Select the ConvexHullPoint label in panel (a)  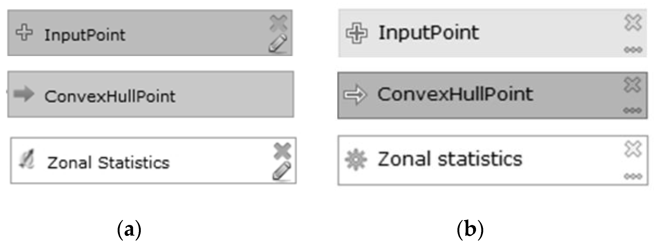tap(110, 96)
